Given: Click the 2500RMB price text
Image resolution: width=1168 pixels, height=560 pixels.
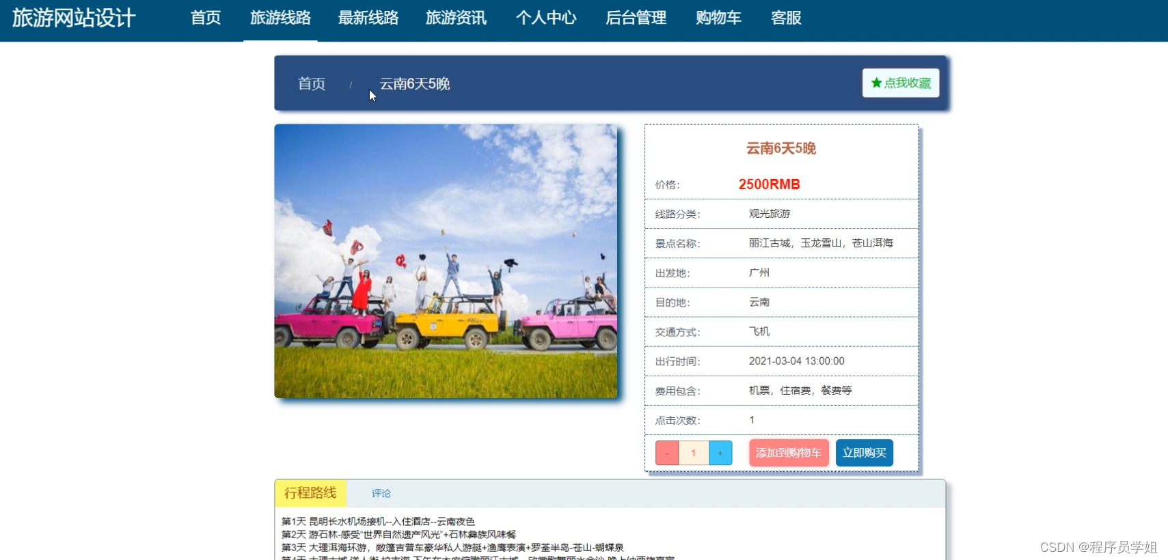Looking at the screenshot, I should click(770, 184).
